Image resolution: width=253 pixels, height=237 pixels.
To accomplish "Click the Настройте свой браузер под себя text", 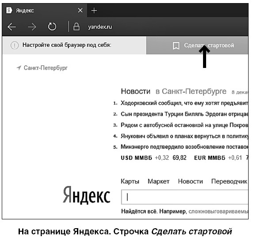I will coord(67,45).
